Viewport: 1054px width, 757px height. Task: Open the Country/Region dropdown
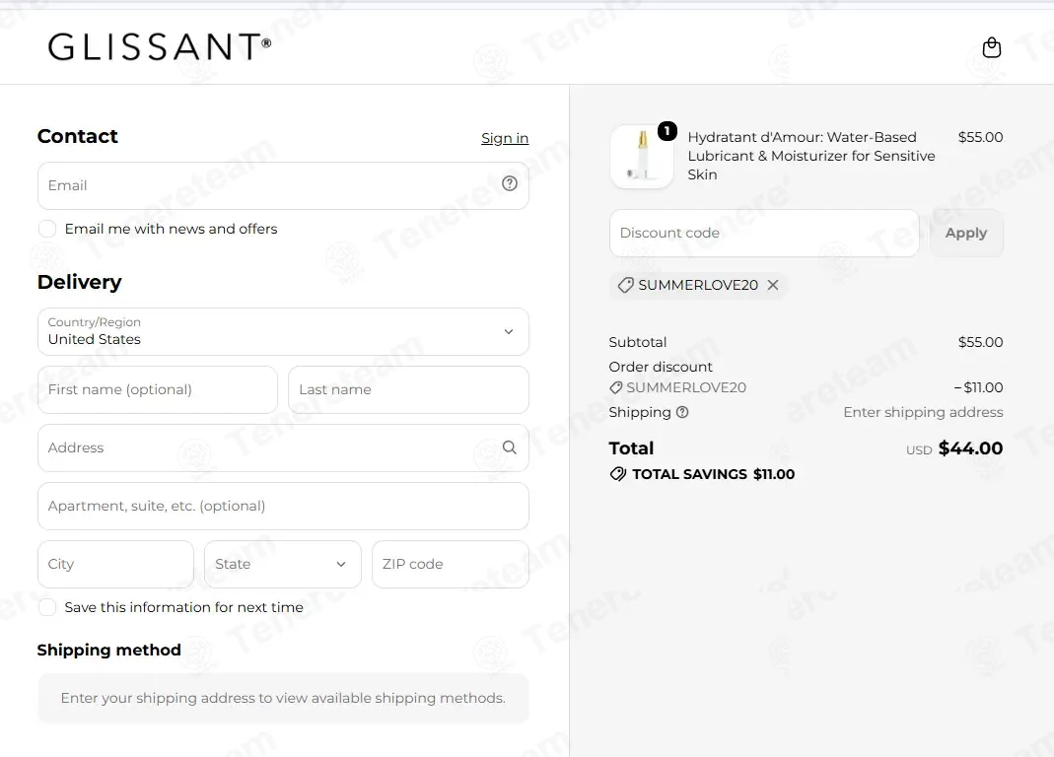[x=283, y=331]
